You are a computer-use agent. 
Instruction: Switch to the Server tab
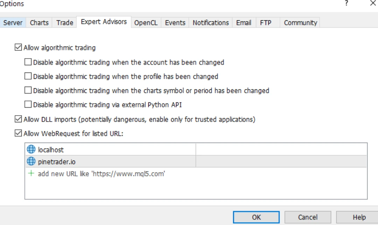pos(13,23)
